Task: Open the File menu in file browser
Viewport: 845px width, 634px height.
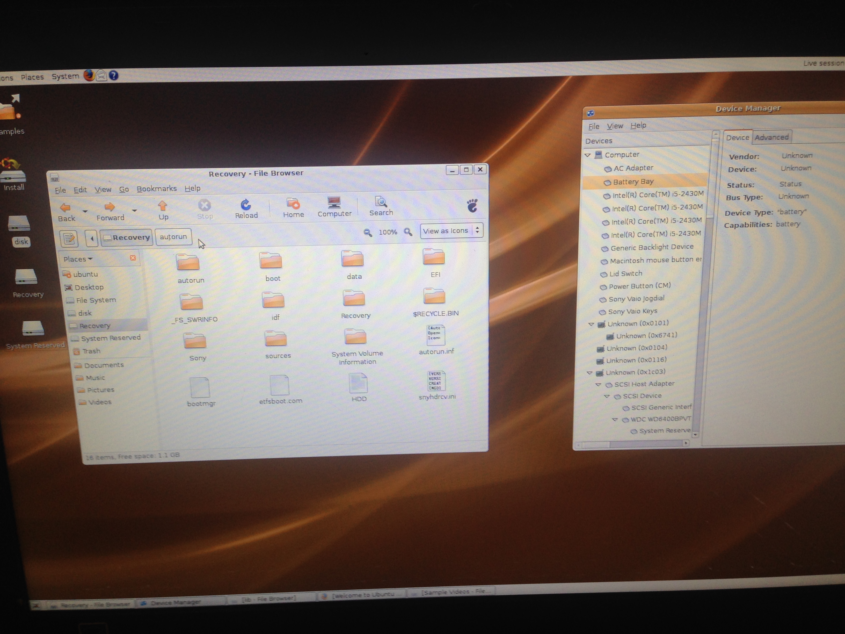Action: point(60,190)
